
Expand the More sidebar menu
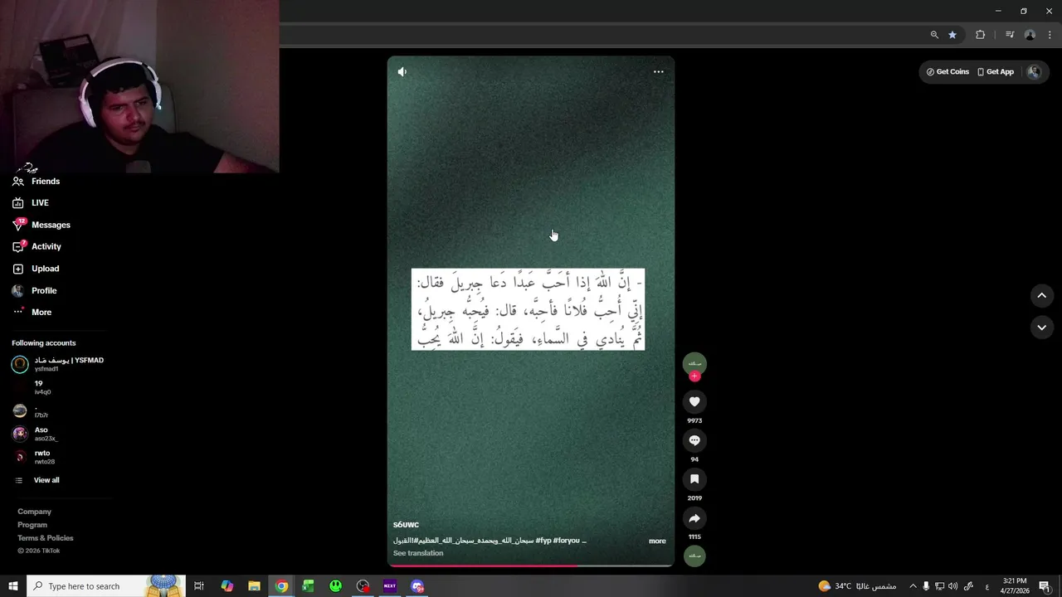[32, 313]
